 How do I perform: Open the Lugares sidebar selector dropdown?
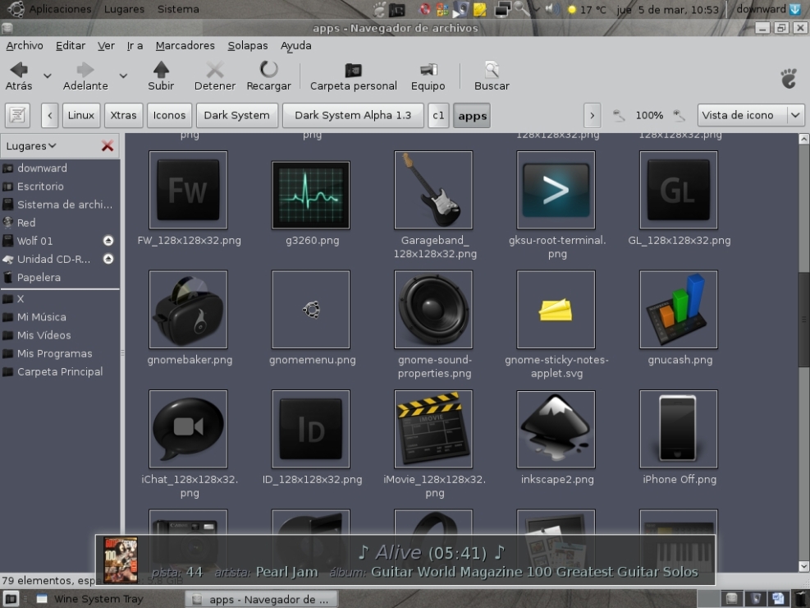tap(31, 146)
